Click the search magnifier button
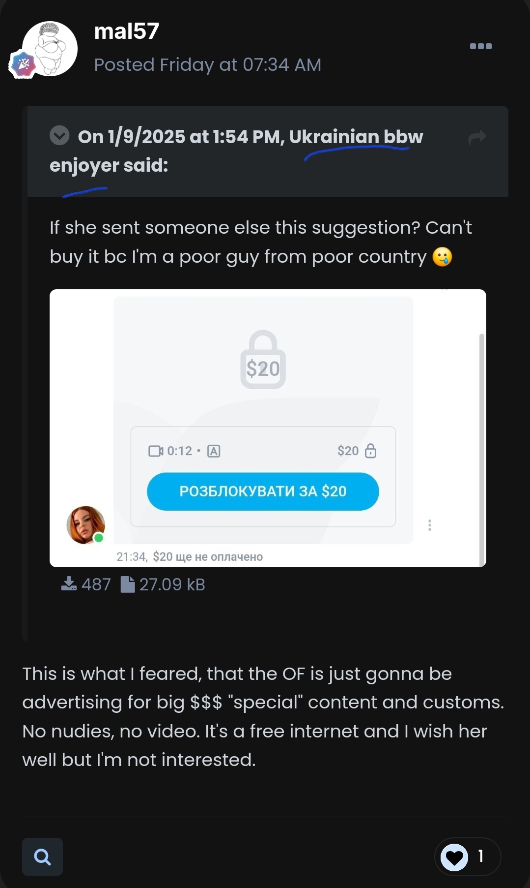 pyautogui.click(x=42, y=857)
